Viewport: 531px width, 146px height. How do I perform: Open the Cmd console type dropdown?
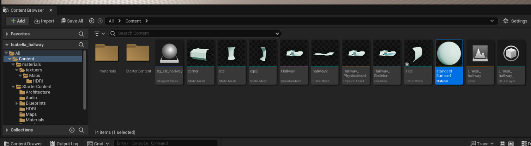tap(98, 143)
